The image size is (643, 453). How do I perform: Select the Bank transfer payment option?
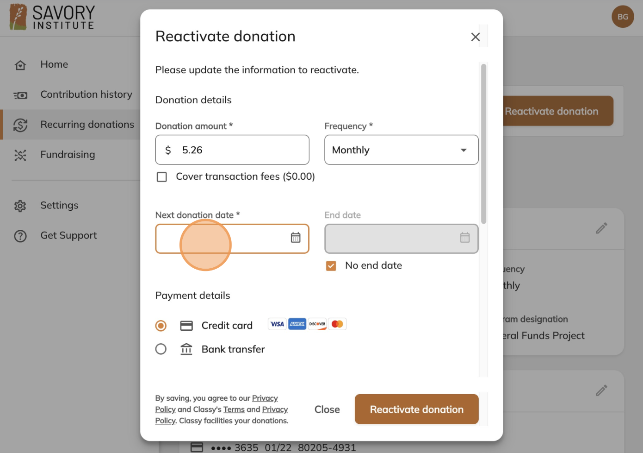[161, 349]
